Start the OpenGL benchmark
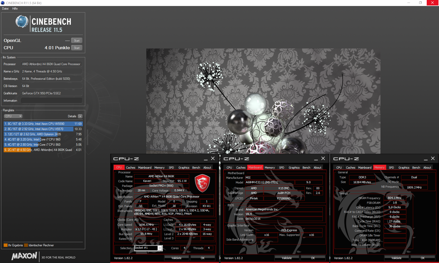This screenshot has height=263, width=439. 77,41
